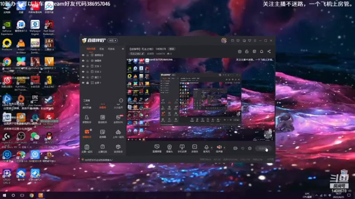
Task: Add a 手机投屏 phone casting source
Action: (182, 149)
